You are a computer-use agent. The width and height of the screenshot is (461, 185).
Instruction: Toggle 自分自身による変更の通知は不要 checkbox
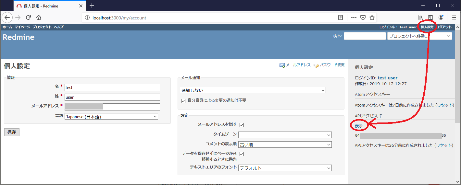[183, 100]
